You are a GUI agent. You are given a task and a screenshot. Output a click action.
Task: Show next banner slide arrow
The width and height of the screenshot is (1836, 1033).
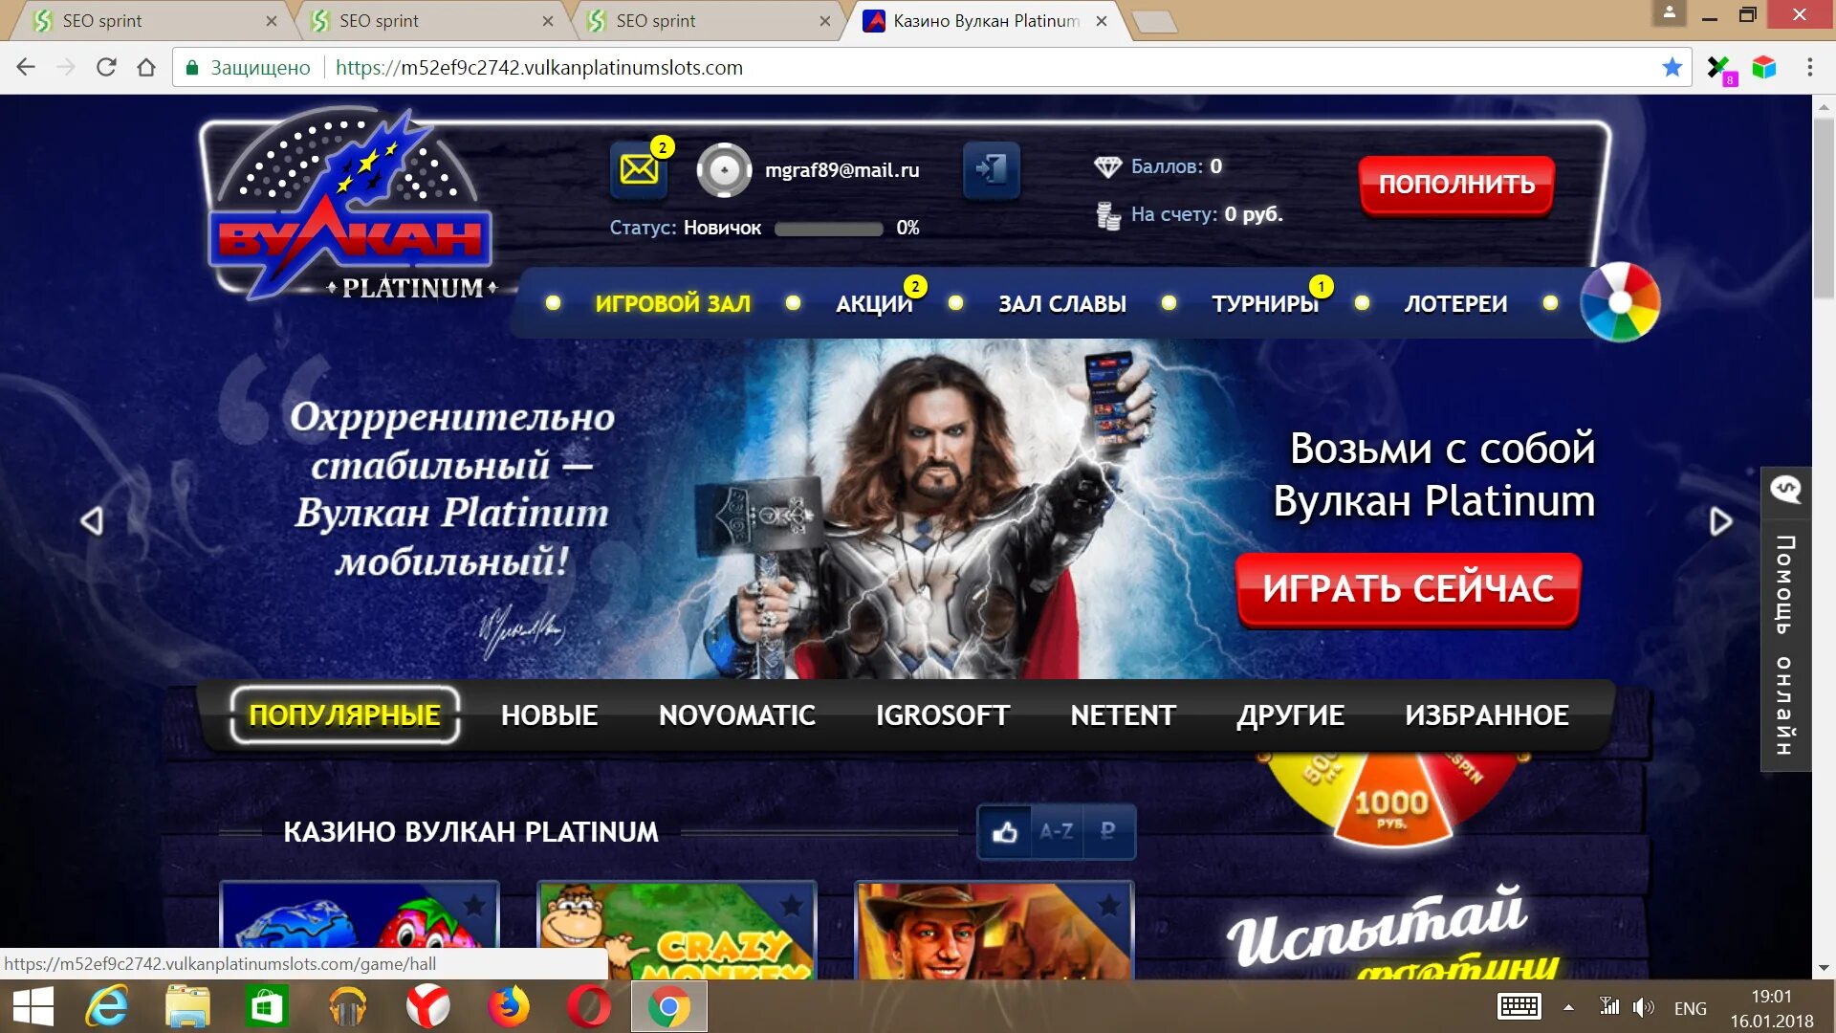pyautogui.click(x=1720, y=521)
